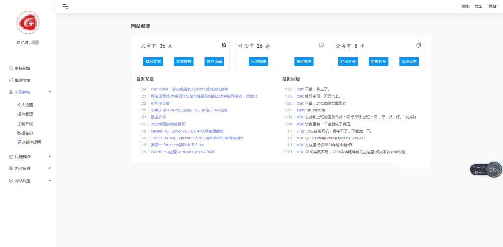Click 3sir on the 拿走了 reply
Viewport: 503px width, 247px height.
click(x=300, y=89)
